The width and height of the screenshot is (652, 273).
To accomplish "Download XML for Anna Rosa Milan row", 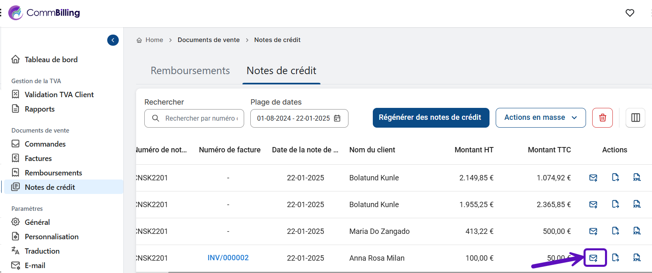I will click(x=637, y=258).
